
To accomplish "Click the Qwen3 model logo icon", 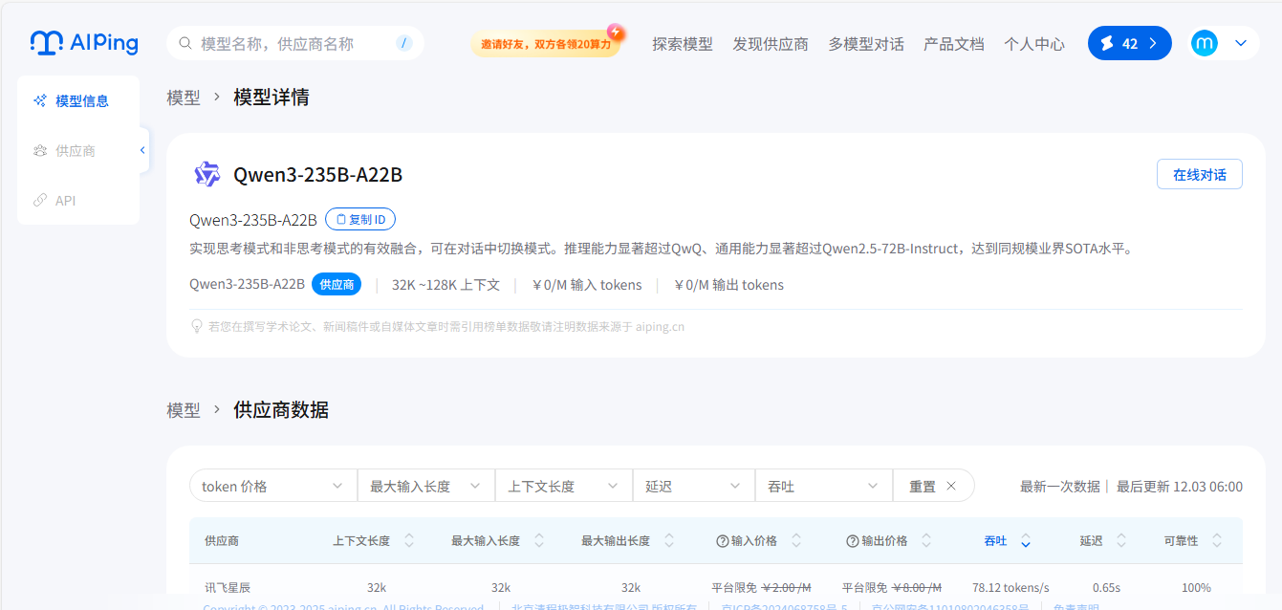I will tap(207, 174).
